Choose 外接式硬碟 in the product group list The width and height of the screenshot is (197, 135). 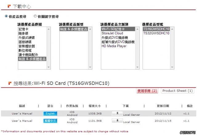click(x=32, y=38)
